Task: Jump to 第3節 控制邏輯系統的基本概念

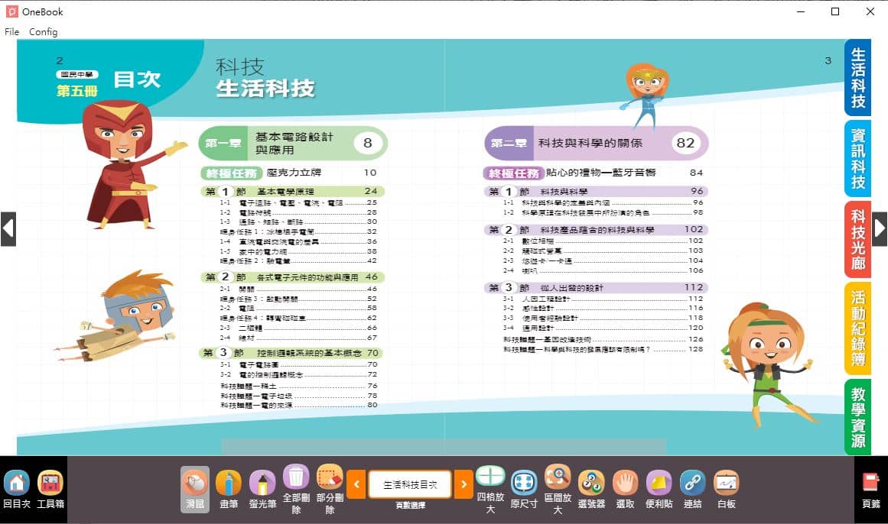Action: (292, 353)
